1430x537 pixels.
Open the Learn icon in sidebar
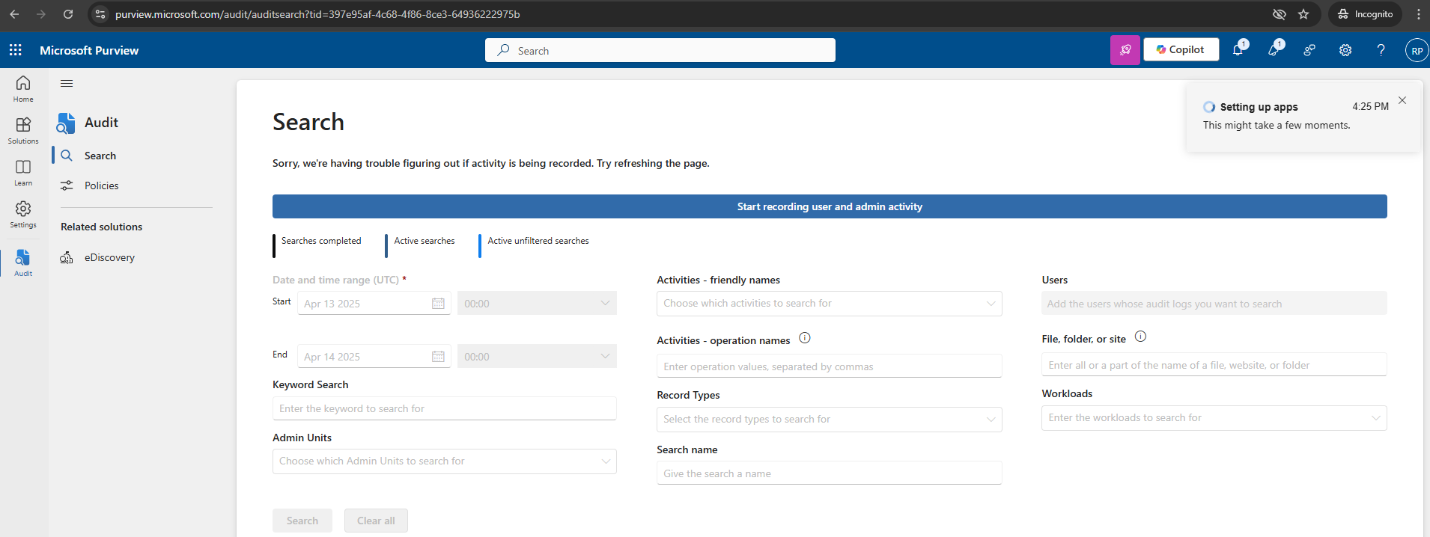23,172
